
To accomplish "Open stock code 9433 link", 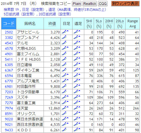I will click(9, 130).
